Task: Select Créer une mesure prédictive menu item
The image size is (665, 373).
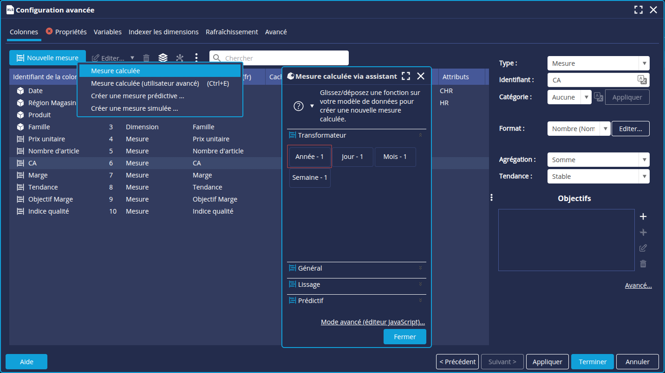Action: (x=137, y=96)
